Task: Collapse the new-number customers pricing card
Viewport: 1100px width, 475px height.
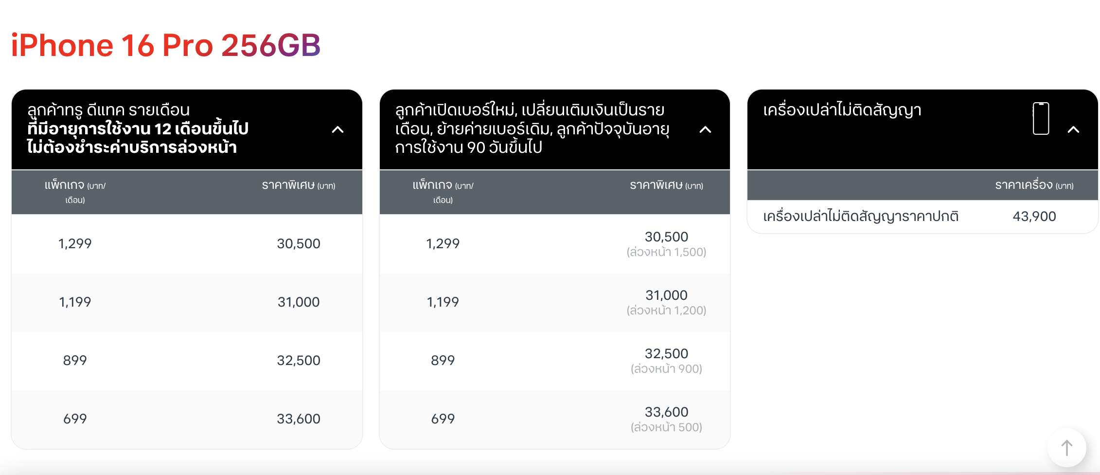Action: [x=705, y=129]
